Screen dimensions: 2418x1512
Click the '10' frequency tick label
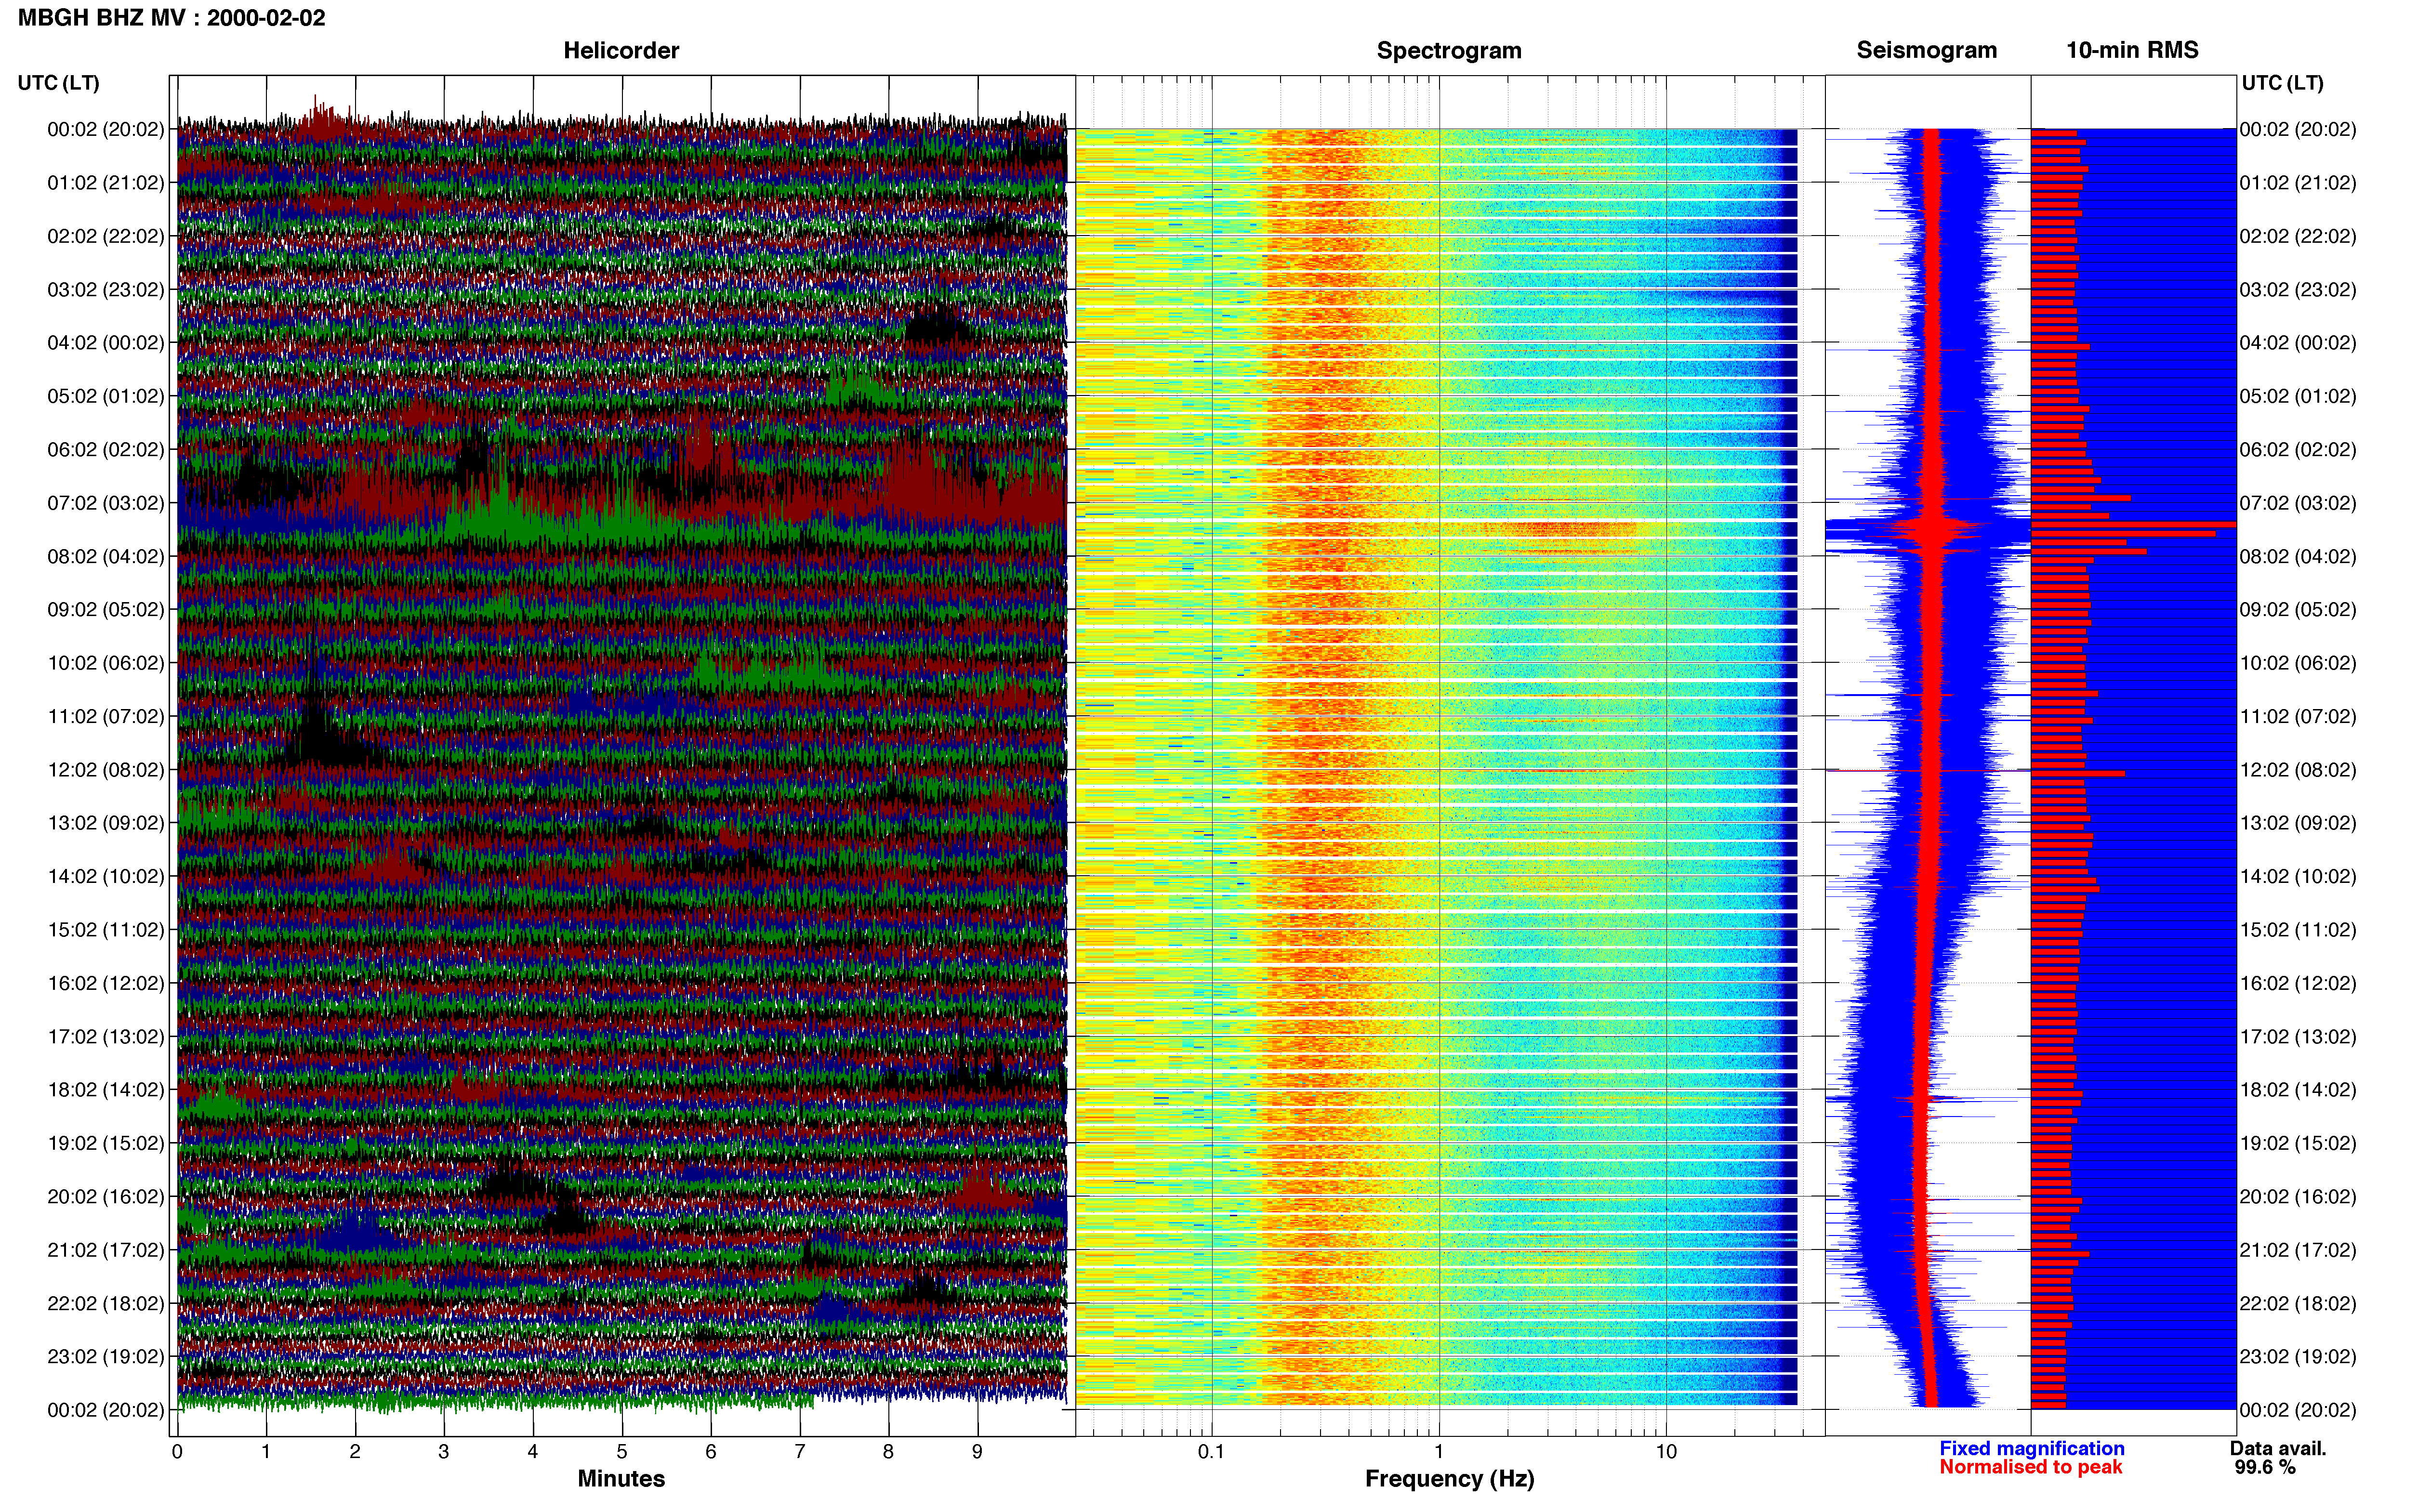(x=1666, y=1451)
